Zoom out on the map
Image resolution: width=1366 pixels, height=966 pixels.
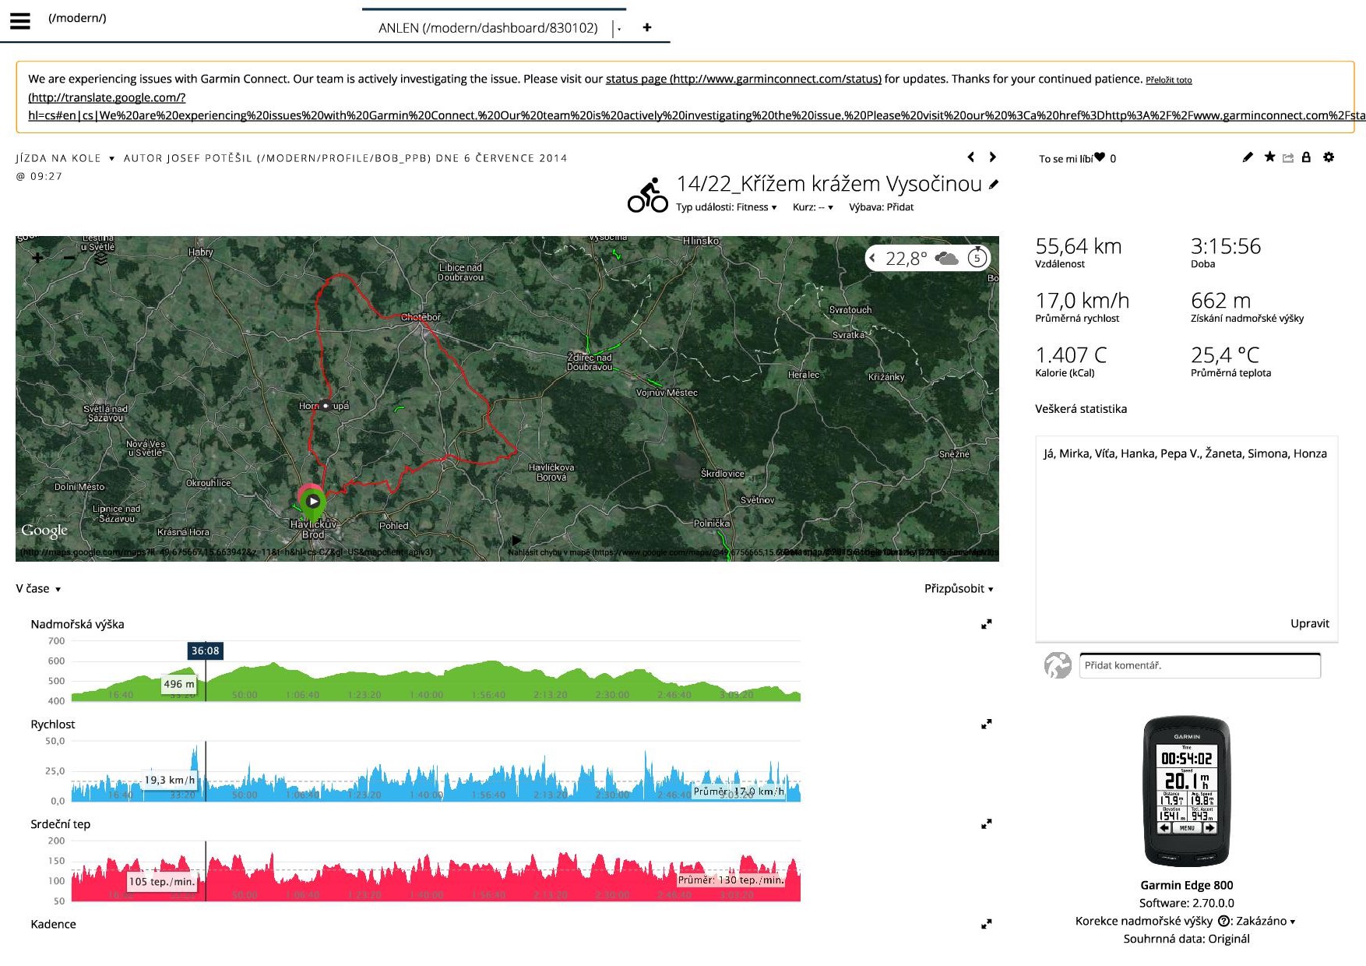pos(69,257)
